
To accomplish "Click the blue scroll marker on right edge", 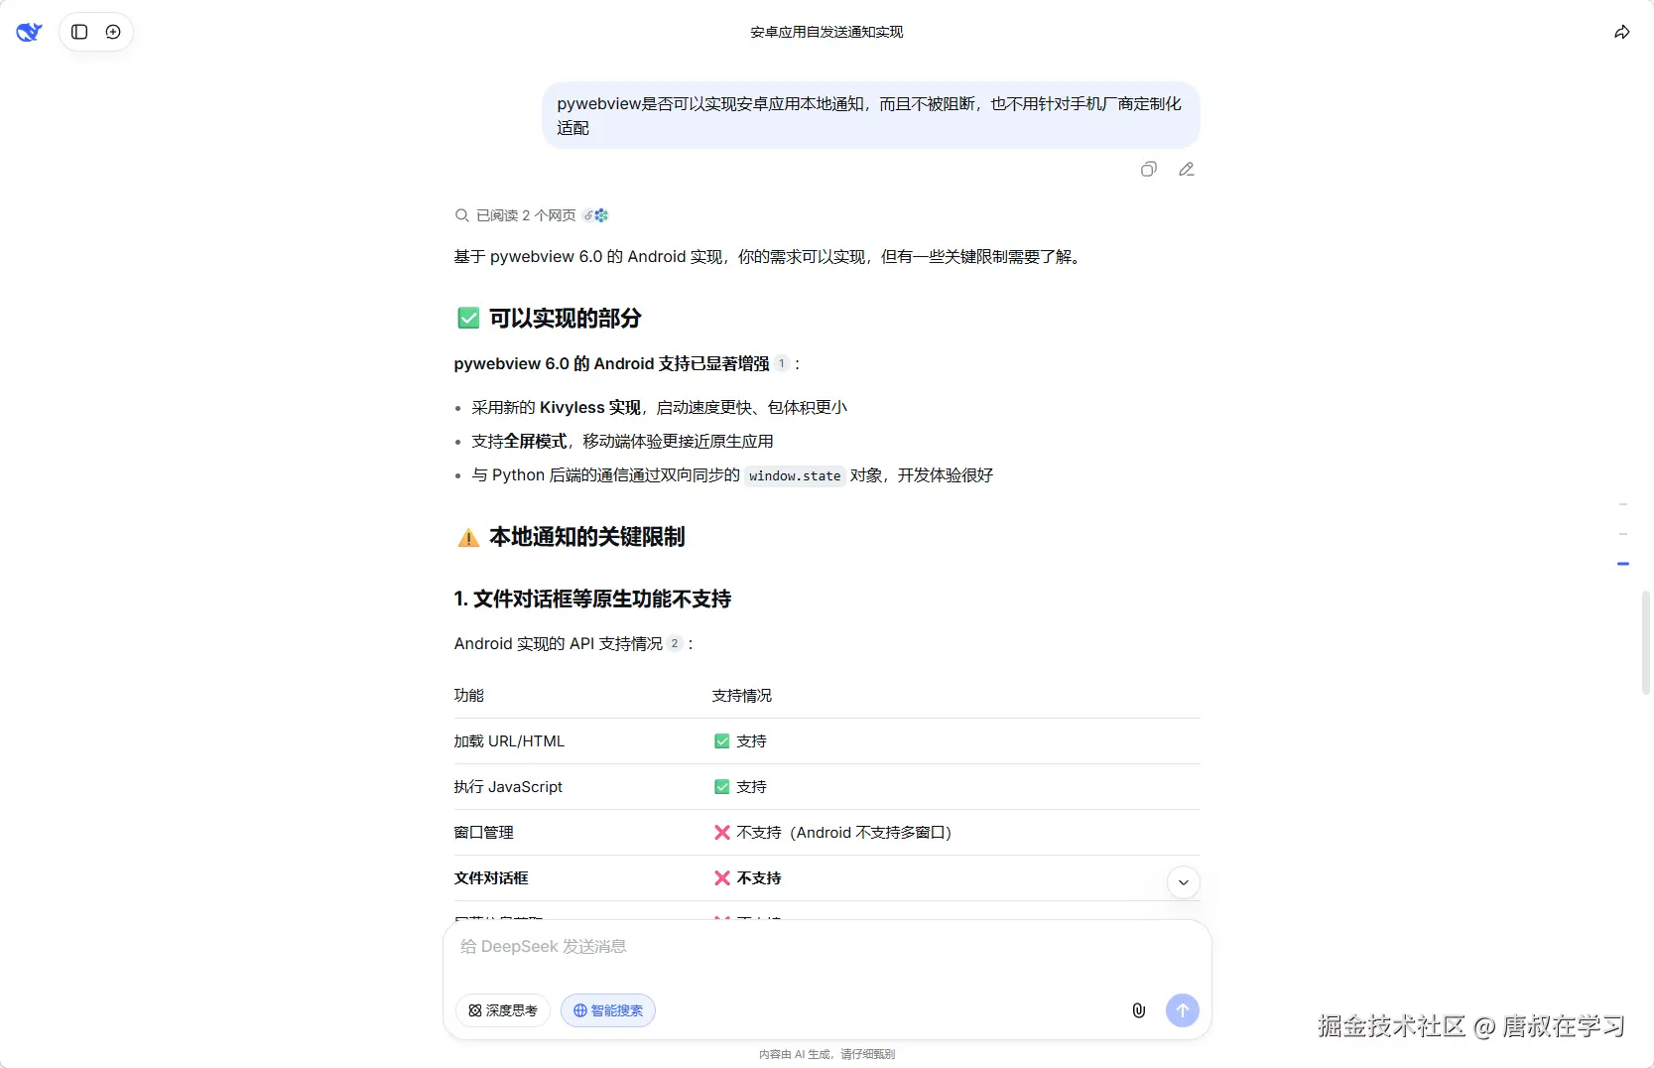I will pos(1623,563).
